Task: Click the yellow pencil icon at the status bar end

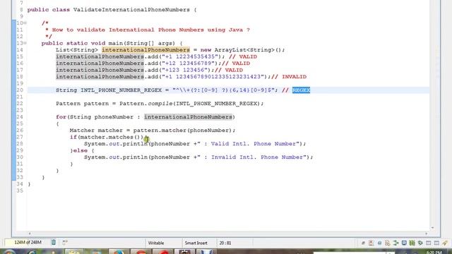Action: (446, 243)
